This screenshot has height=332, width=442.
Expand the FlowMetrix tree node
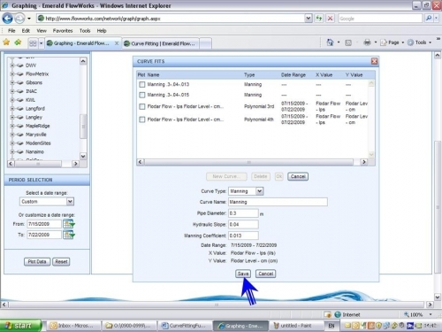coord(12,74)
